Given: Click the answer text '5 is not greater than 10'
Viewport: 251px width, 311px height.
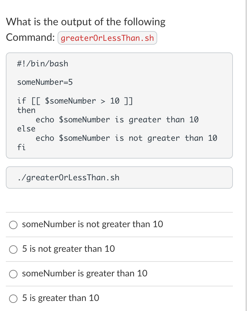Looking at the screenshot, I should (68, 249).
